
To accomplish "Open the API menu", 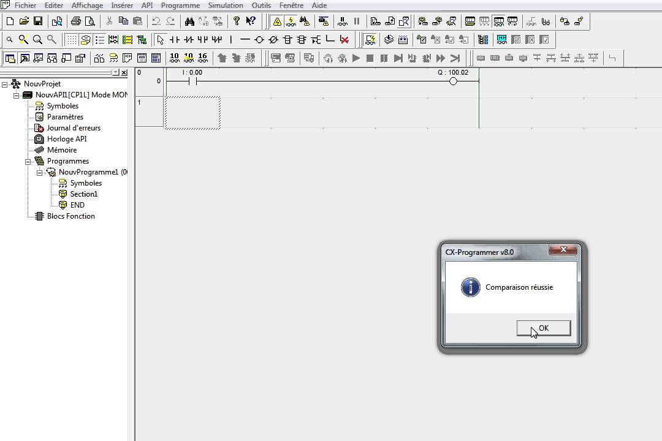I will [147, 6].
